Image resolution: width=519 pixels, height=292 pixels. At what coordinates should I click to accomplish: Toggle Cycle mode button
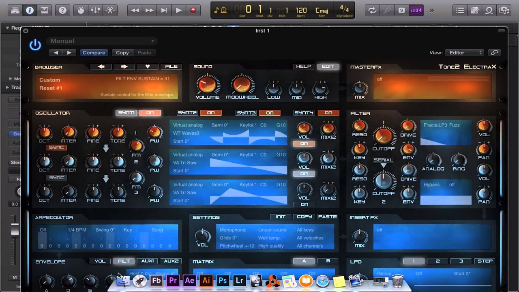(372, 10)
